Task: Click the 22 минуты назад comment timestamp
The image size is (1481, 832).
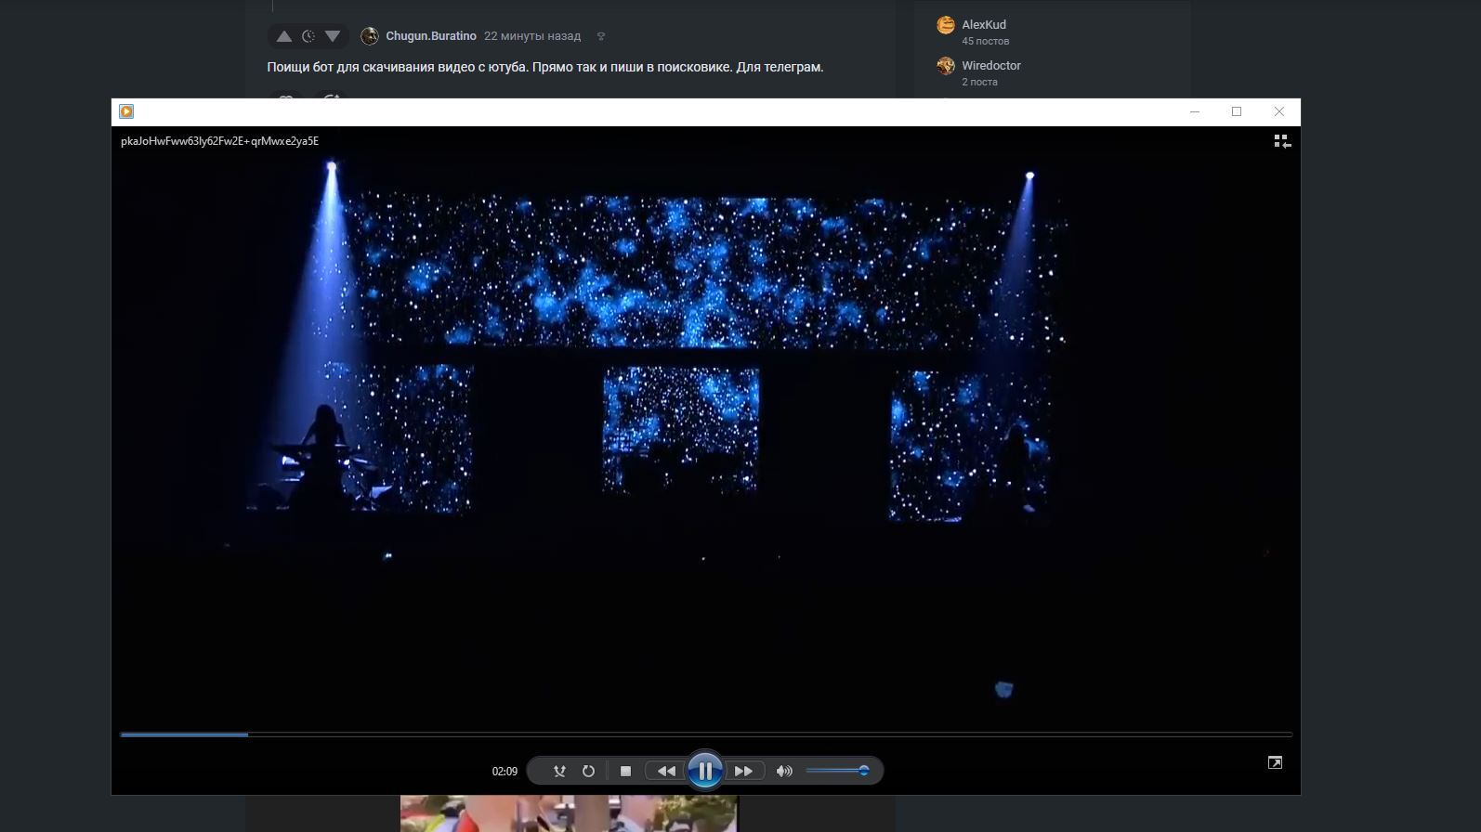Action: pyautogui.click(x=531, y=36)
